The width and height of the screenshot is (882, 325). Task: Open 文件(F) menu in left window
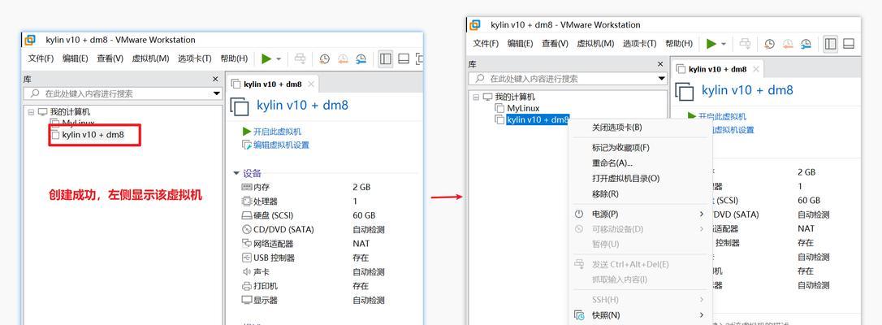(41, 58)
